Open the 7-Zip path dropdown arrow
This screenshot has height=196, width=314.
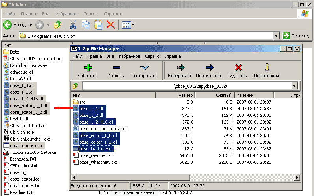[x=294, y=86]
